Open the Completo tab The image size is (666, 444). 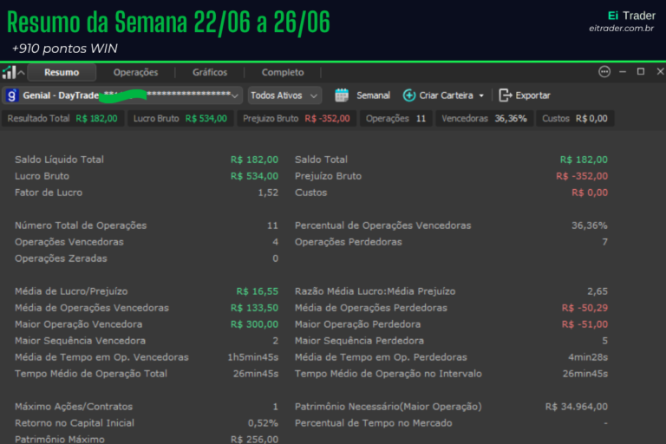283,72
